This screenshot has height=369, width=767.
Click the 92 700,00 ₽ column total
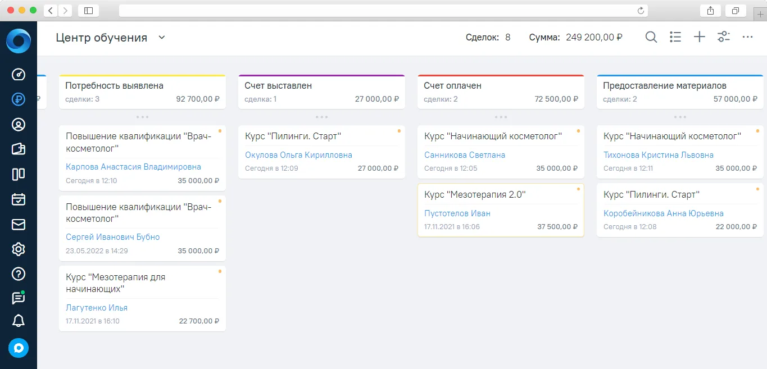198,99
